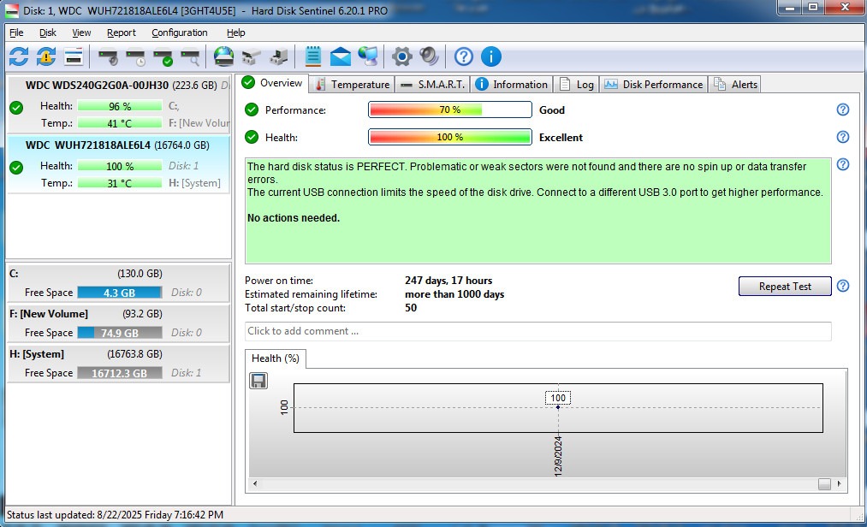The width and height of the screenshot is (867, 527).
Task: Click the help icon beside Performance
Action: tap(843, 110)
